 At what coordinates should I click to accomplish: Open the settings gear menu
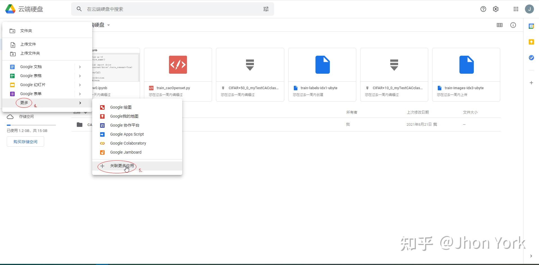pyautogui.click(x=495, y=9)
